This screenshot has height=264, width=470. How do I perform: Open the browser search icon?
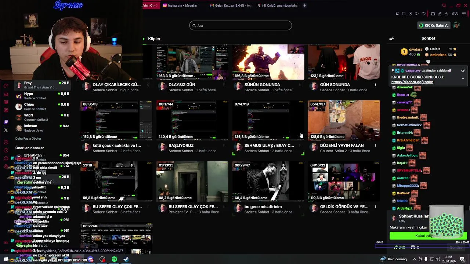[x=444, y=5]
